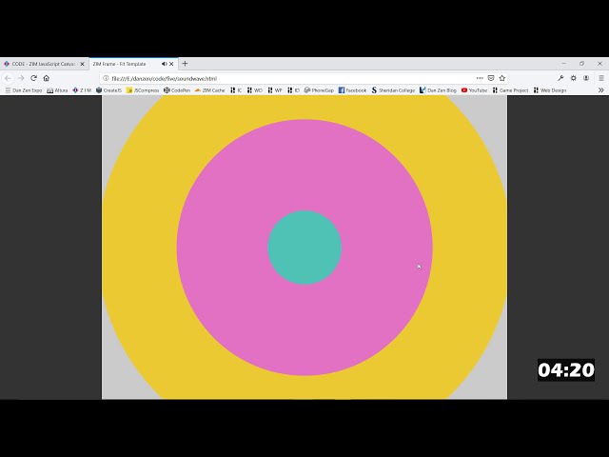Restore down the browser window
Image resolution: width=609 pixels, height=457 pixels.
click(x=581, y=64)
